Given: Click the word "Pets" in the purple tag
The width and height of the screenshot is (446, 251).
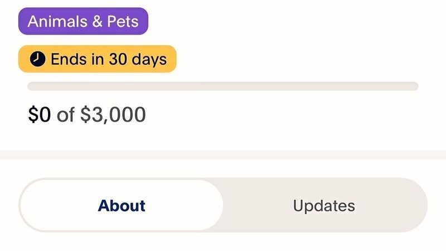Looking at the screenshot, I should point(125,21).
